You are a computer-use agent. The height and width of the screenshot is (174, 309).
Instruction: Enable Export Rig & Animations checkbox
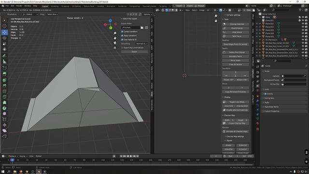tap(122, 48)
